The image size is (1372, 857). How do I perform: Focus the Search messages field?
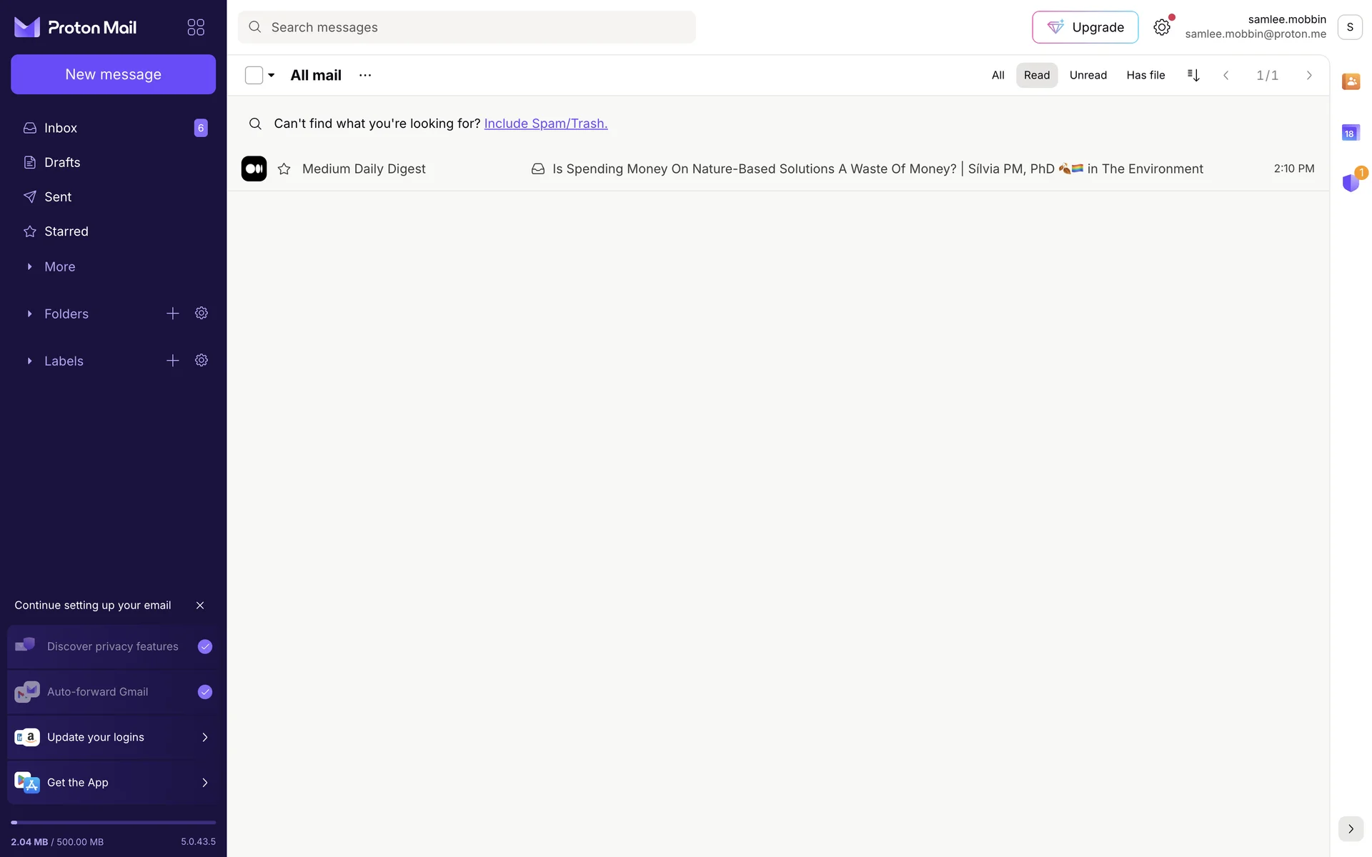click(467, 27)
